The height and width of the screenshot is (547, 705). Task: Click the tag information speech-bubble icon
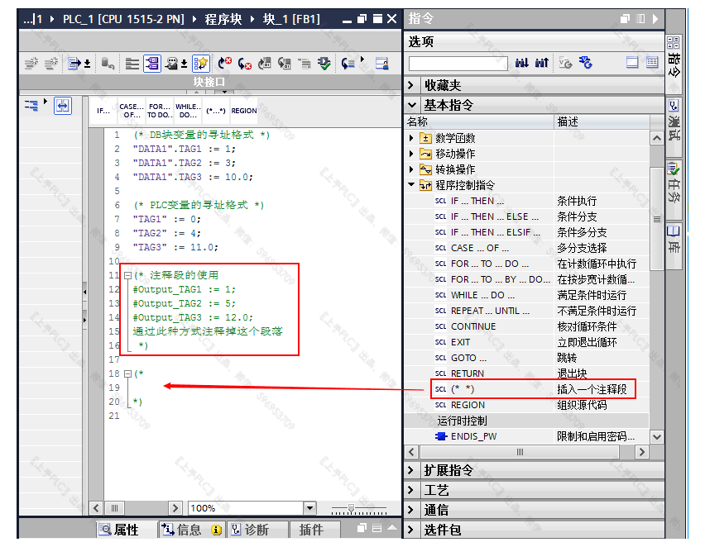pyautogui.click(x=171, y=64)
